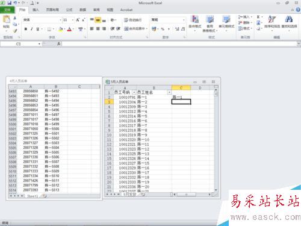Screen dimensions: 301x226
Task: Click the Accounting Number Format icon
Action: pos(154,29)
